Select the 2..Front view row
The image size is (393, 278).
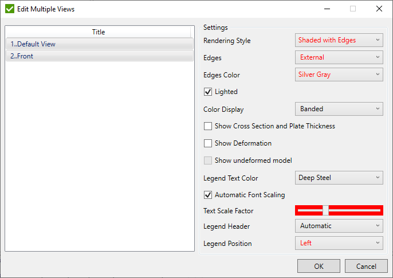(x=99, y=56)
